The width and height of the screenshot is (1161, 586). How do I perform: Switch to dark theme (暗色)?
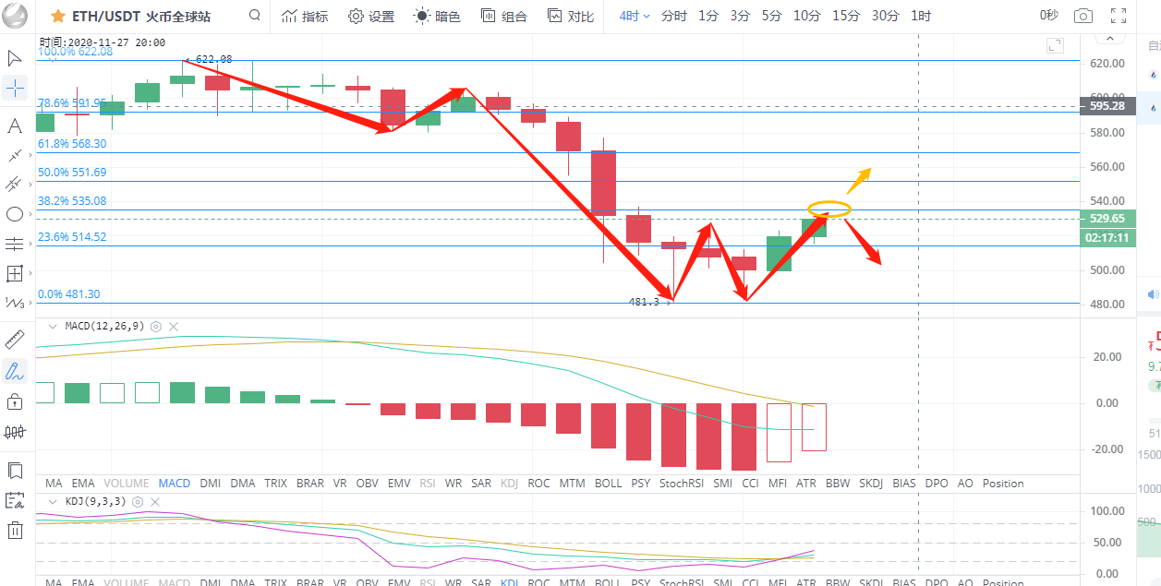pos(437,16)
